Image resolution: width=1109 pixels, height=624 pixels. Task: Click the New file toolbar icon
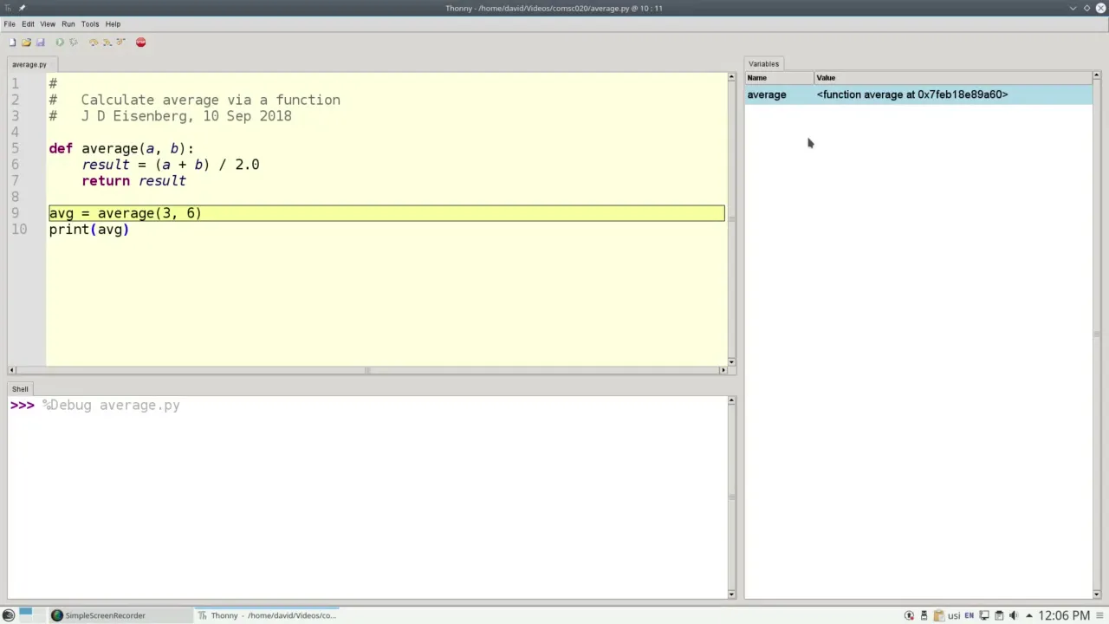tap(12, 42)
